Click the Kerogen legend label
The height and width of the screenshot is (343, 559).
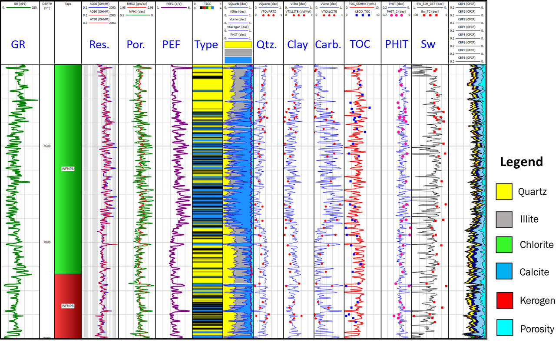538,301
